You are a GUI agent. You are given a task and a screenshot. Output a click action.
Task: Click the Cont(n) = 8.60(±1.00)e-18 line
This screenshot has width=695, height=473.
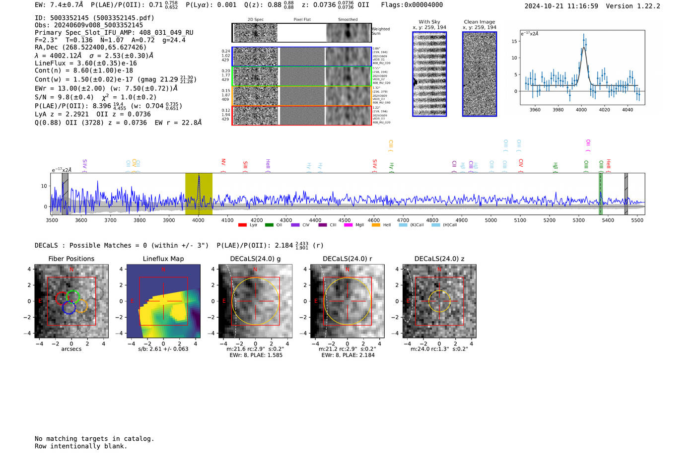coord(84,70)
